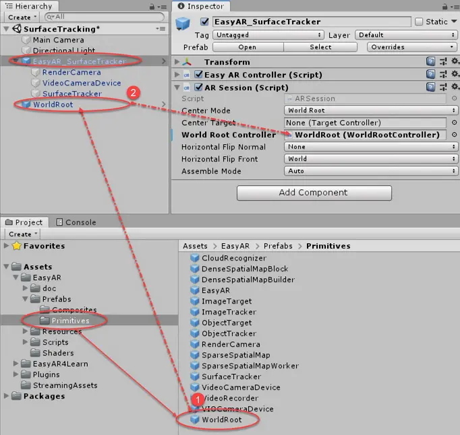
Task: Edit the EasyAR_SurfaceTracker name field
Action: pos(311,22)
